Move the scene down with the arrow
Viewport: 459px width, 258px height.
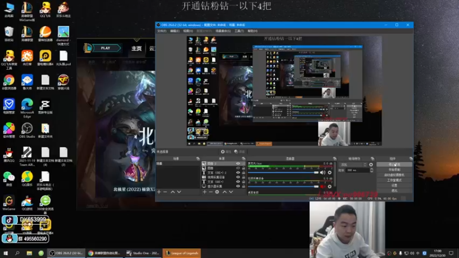(179, 192)
